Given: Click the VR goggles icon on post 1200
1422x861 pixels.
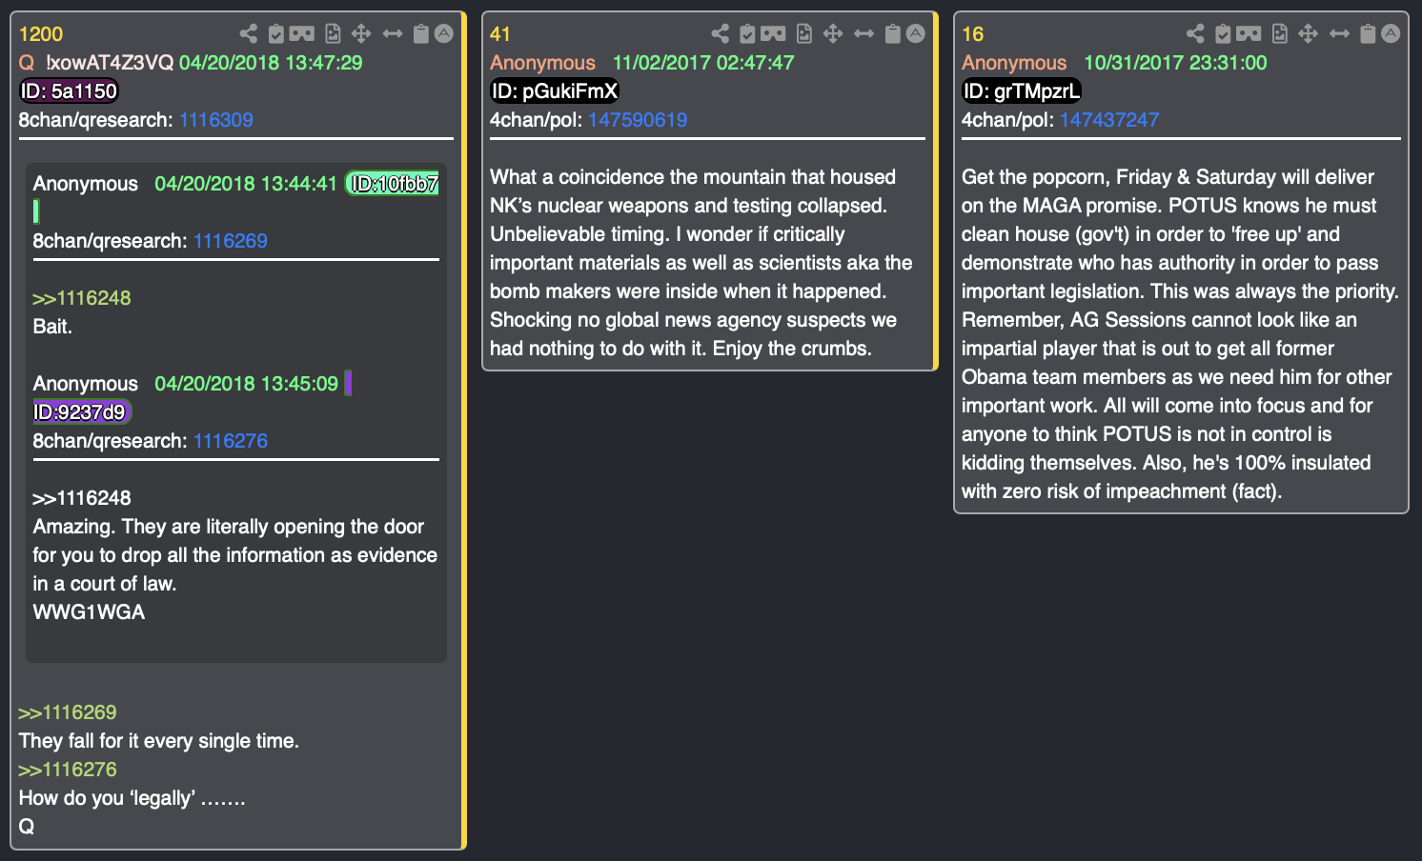Looking at the screenshot, I should point(302,34).
